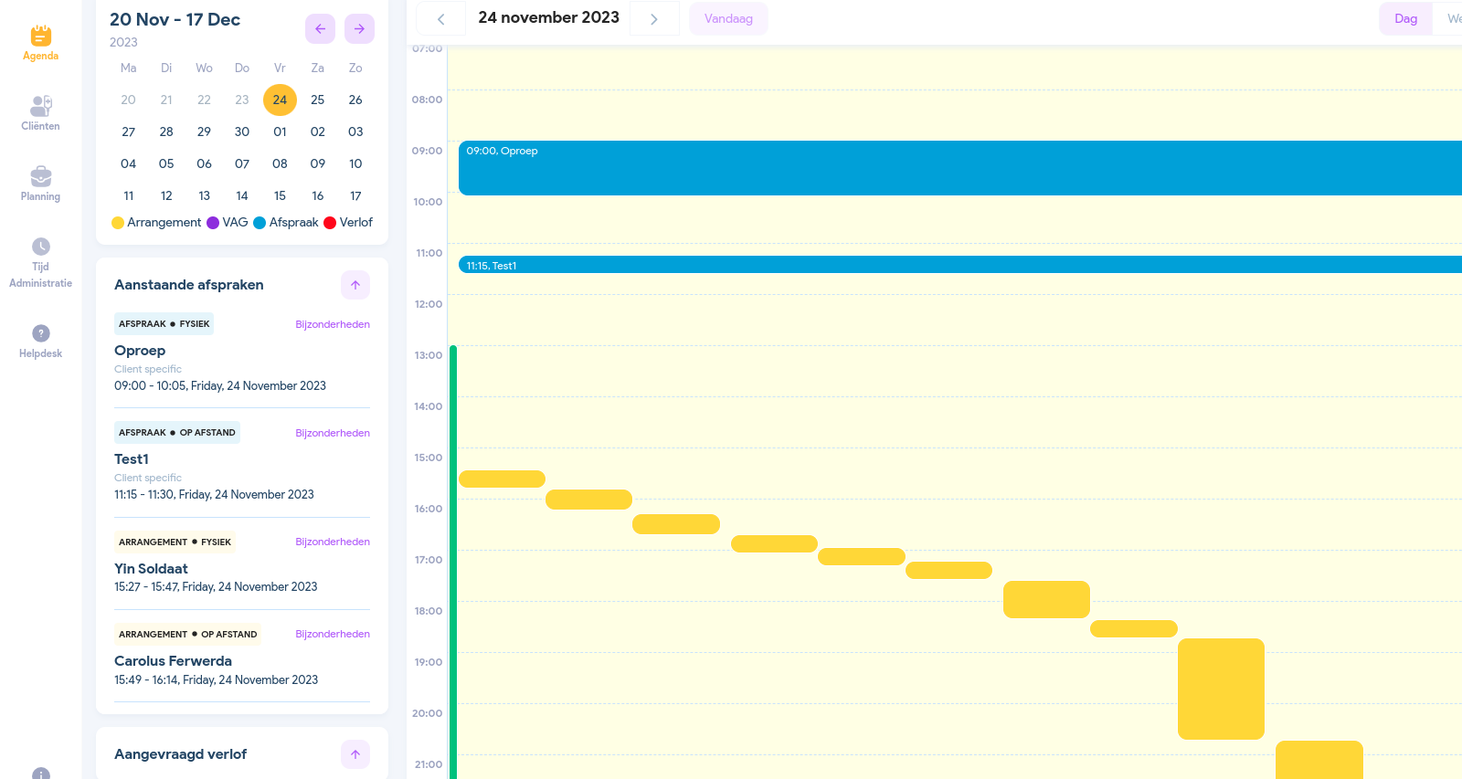Click the yellow Arrangement legend dot
The width and height of the screenshot is (1462, 779).
point(118,223)
